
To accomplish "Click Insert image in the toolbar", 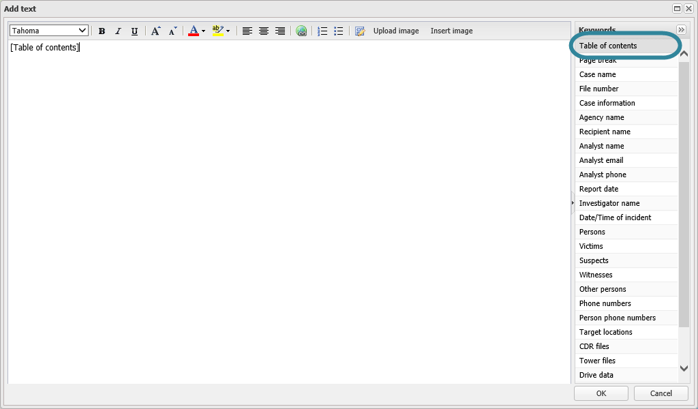I will 451,31.
